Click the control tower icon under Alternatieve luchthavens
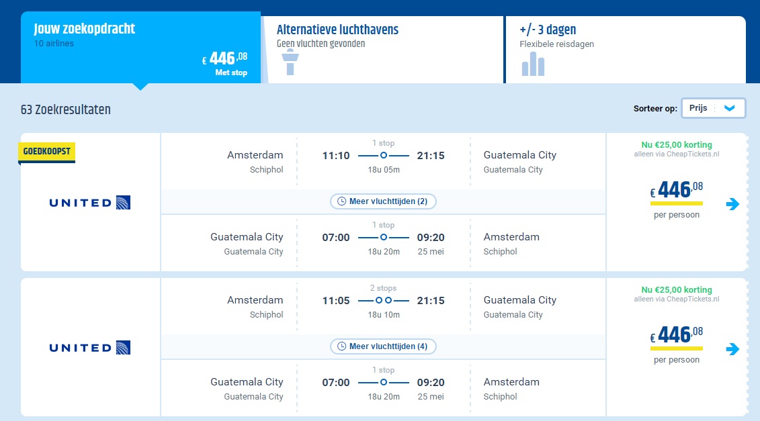The height and width of the screenshot is (421, 760). click(x=290, y=62)
